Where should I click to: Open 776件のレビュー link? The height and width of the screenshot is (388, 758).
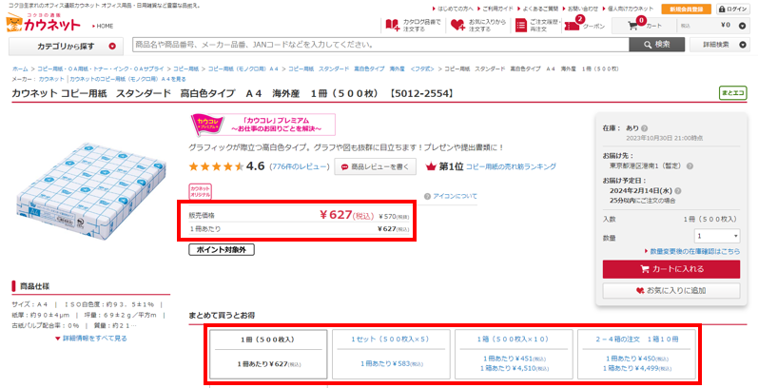pyautogui.click(x=300, y=166)
